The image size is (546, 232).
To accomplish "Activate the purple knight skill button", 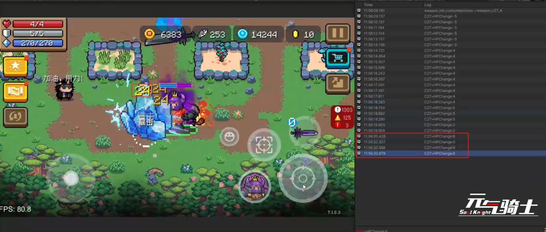I will 254,186.
